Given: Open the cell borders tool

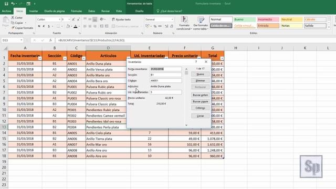Looking at the screenshot, I should click(x=58, y=26).
